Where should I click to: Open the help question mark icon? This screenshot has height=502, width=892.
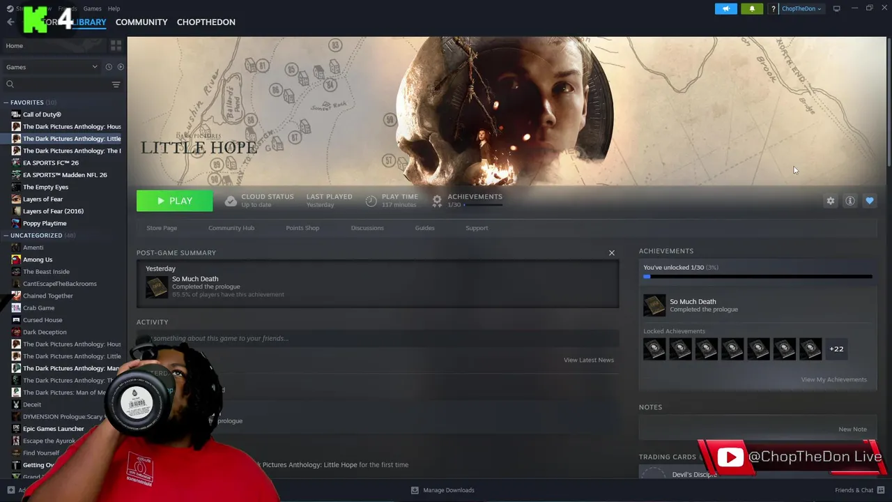pos(773,8)
